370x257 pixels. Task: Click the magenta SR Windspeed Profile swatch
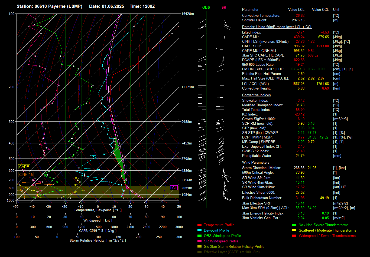pos(200,241)
